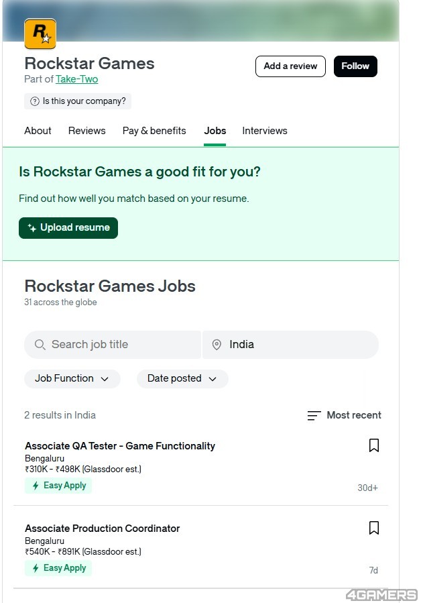This screenshot has height=603, width=421.
Task: Expand the Job Function dropdown
Action: coord(72,379)
